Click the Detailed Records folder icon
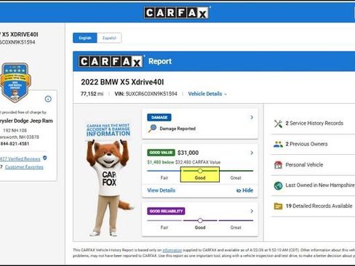The width and height of the screenshot is (355, 266). coord(278,206)
